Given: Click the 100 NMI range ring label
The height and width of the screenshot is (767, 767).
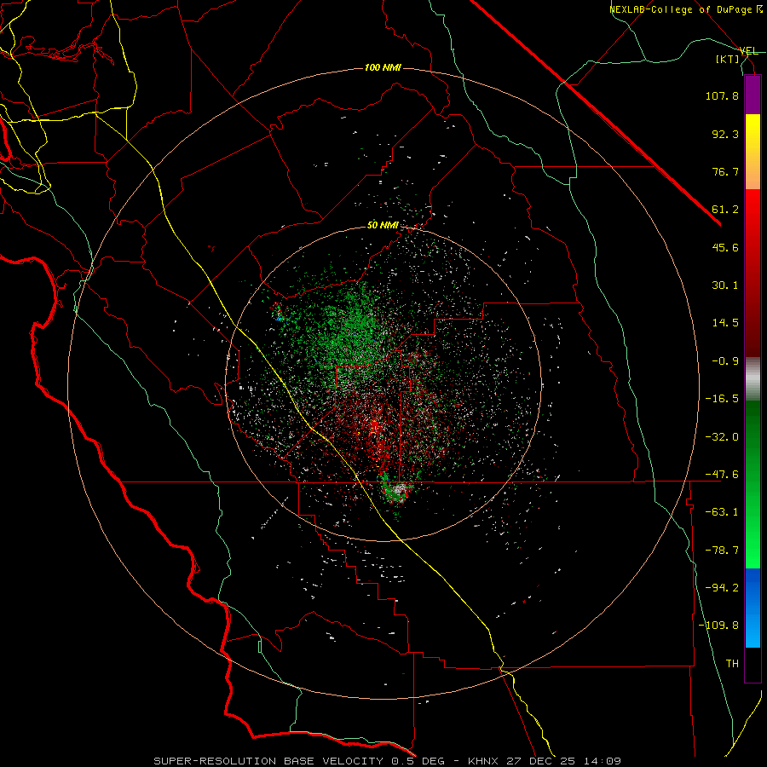Looking at the screenshot, I should pyautogui.click(x=383, y=67).
